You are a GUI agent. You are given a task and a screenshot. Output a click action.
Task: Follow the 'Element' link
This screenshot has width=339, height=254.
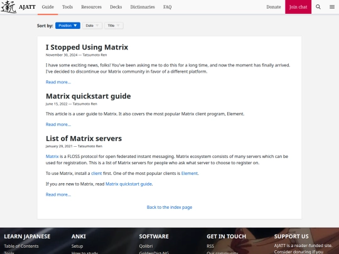pos(190,174)
